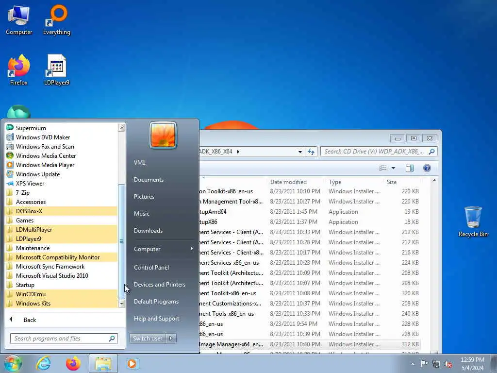The width and height of the screenshot is (497, 373).
Task: Select the file sized 19 KB
Action: [310, 212]
